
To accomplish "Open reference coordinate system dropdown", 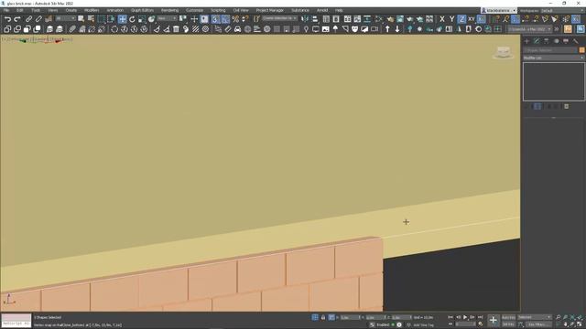I will 167,18.
